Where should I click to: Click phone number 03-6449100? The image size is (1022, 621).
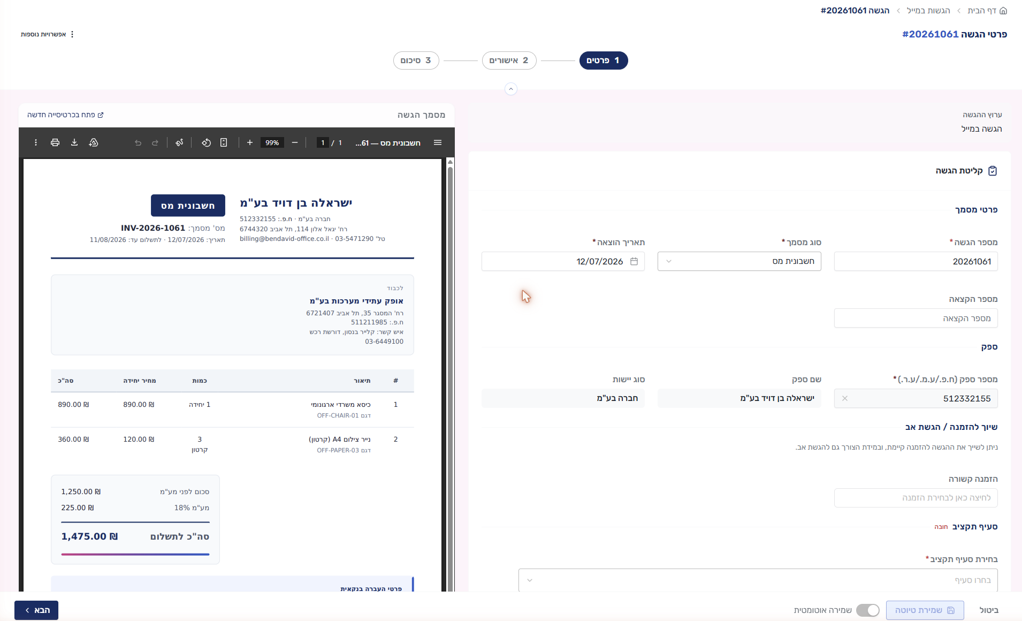point(384,342)
